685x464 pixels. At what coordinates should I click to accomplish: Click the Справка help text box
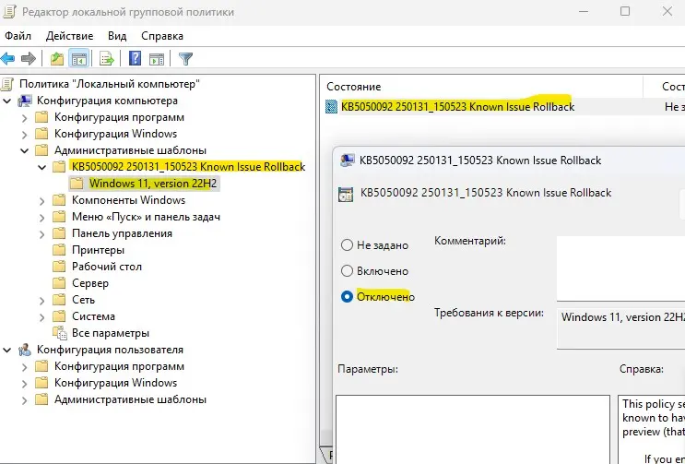652,430
